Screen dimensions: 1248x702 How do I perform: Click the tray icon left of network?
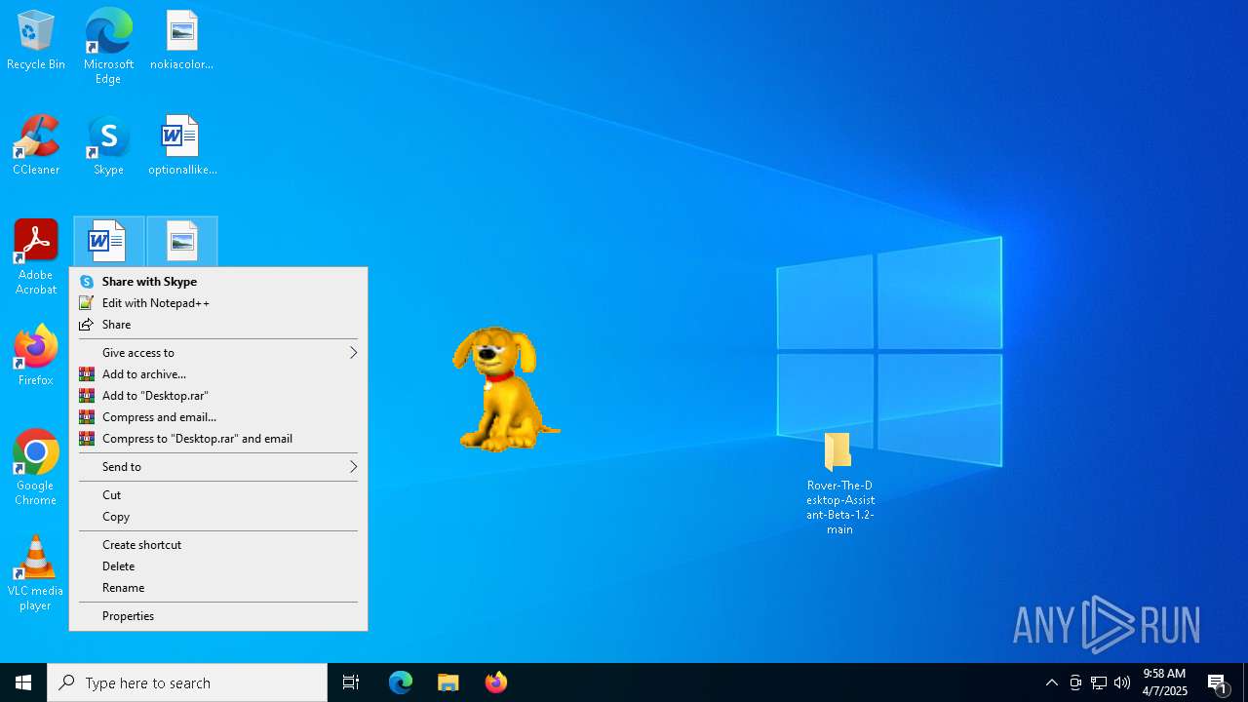coord(1075,682)
